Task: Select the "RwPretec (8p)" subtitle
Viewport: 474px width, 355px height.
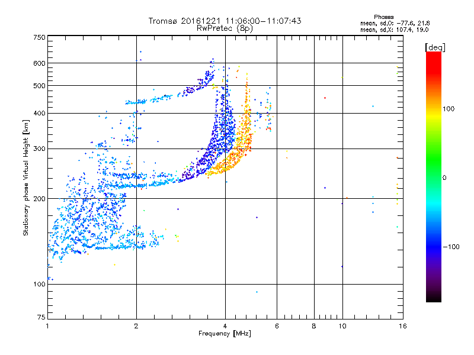Action: [x=225, y=28]
